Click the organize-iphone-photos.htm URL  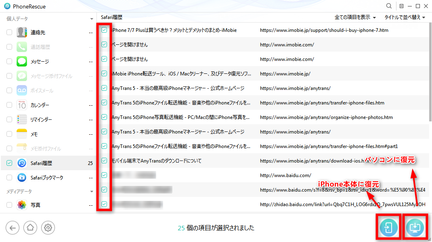pos(326,117)
